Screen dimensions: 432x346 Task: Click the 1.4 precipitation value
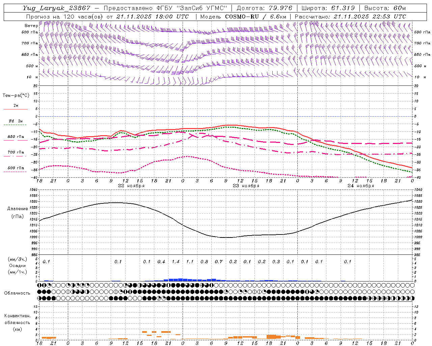click(175, 262)
